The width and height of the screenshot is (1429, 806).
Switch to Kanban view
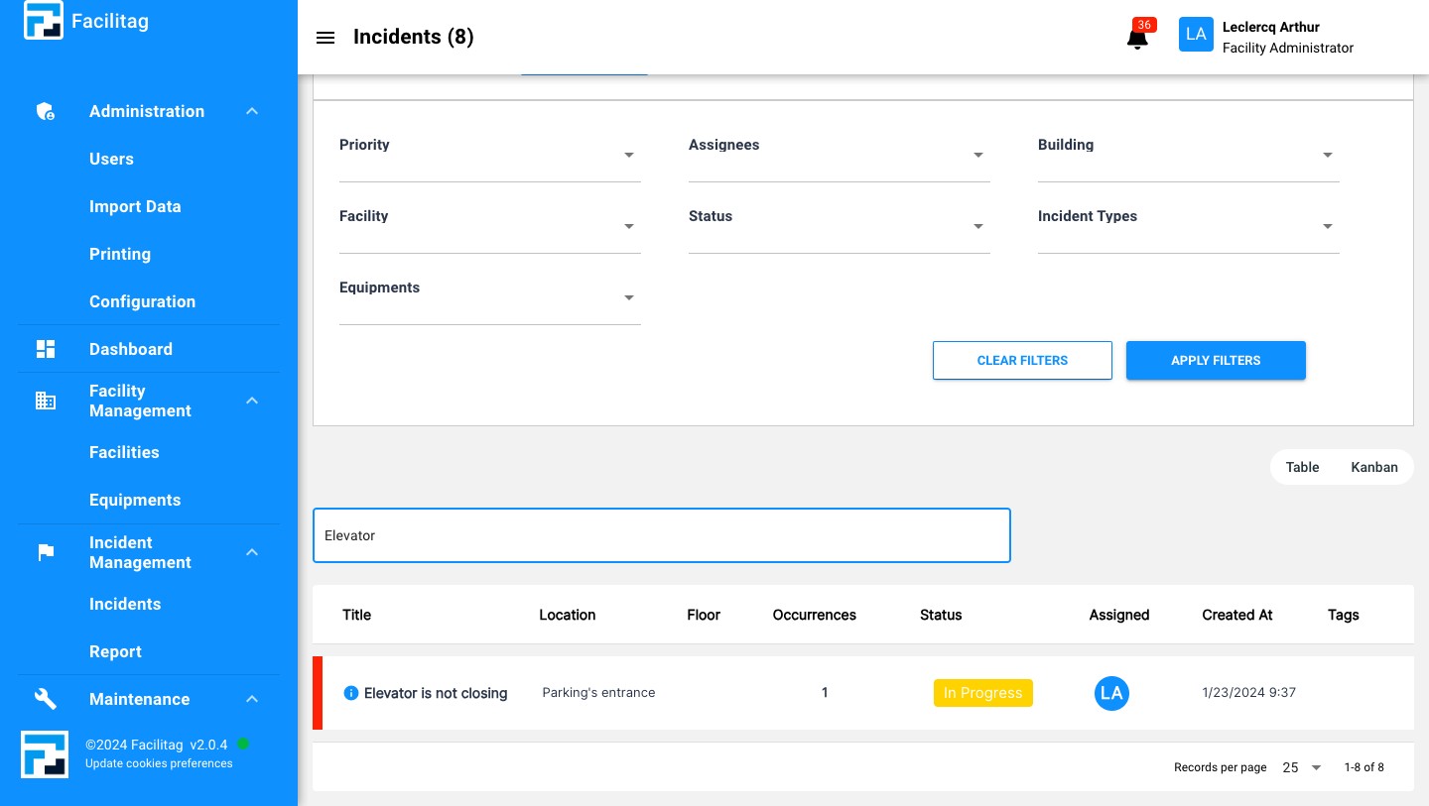tap(1373, 467)
